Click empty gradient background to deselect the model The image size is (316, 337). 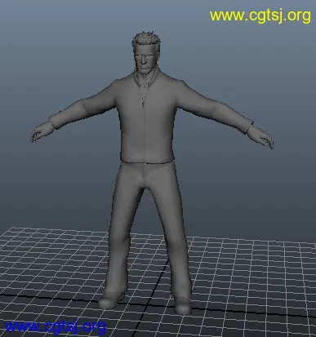point(55,55)
